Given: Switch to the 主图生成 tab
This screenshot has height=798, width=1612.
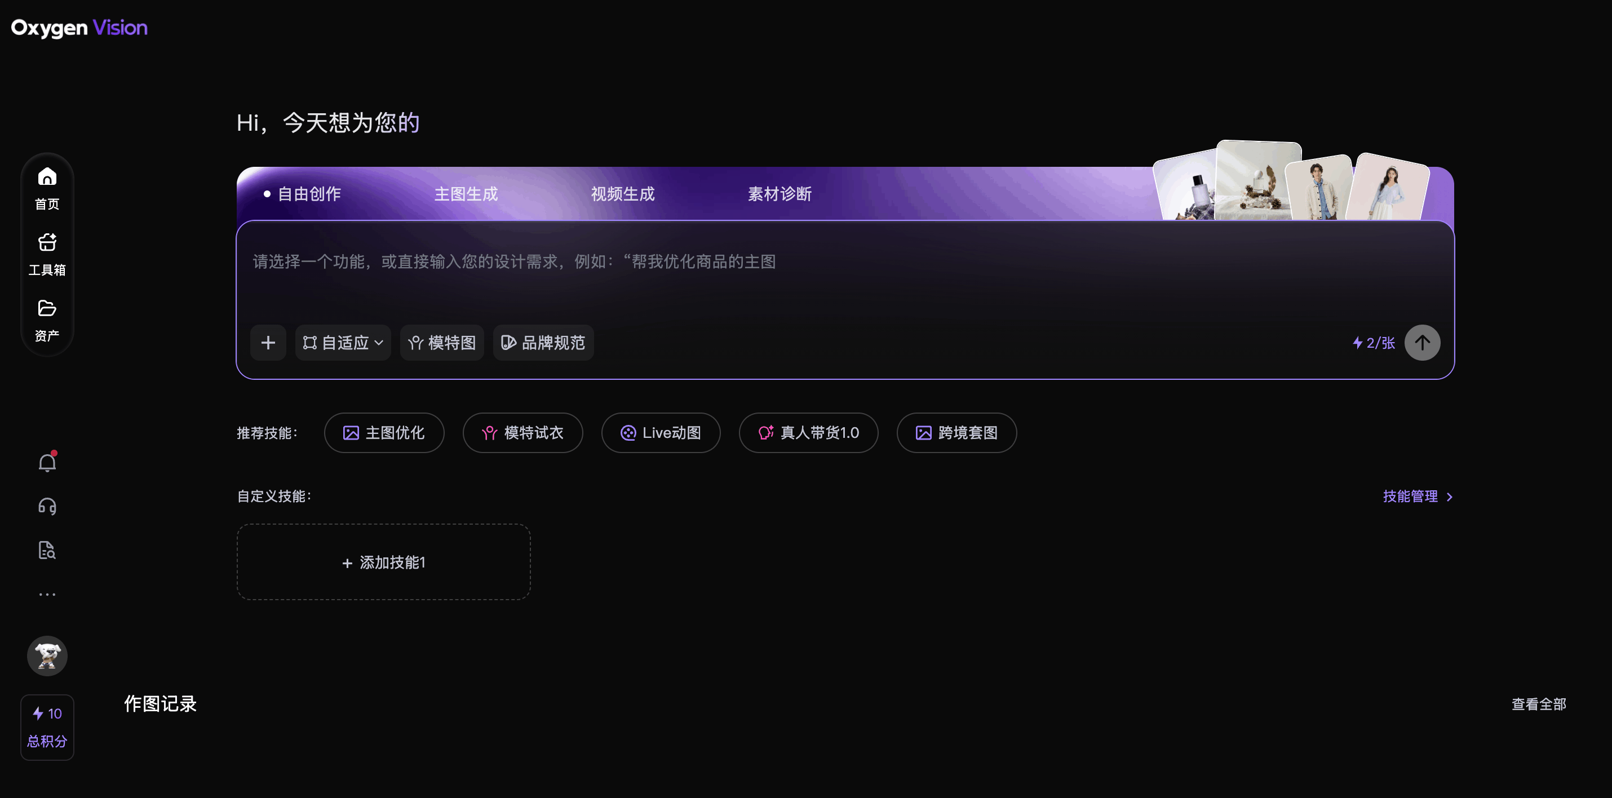Looking at the screenshot, I should point(466,194).
